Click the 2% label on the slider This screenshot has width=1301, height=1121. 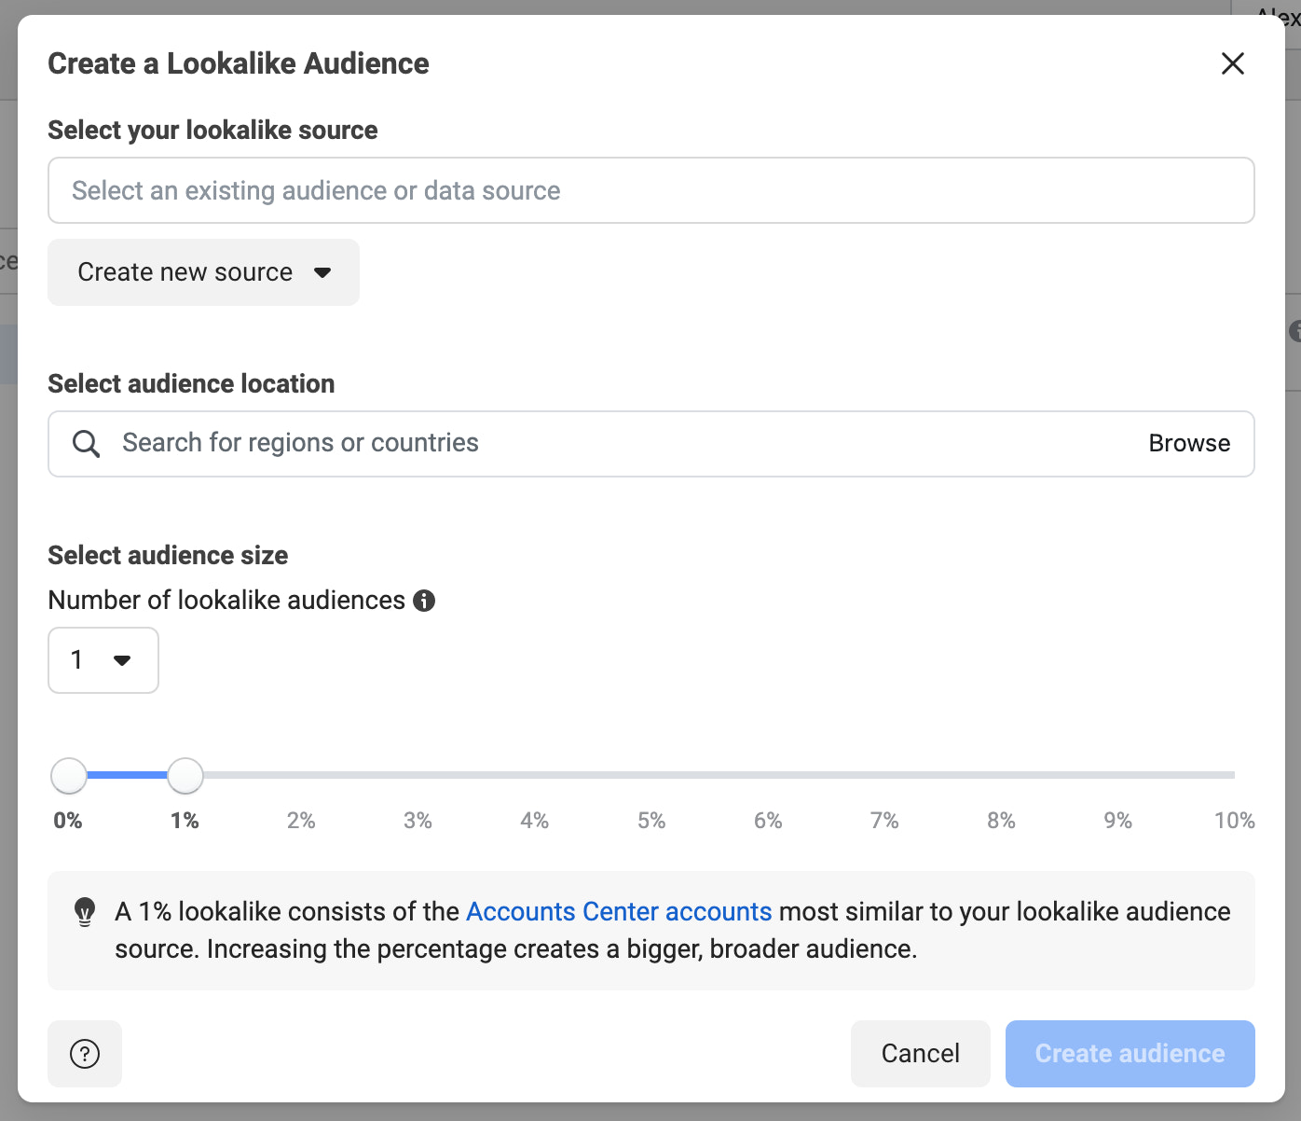coord(301,821)
